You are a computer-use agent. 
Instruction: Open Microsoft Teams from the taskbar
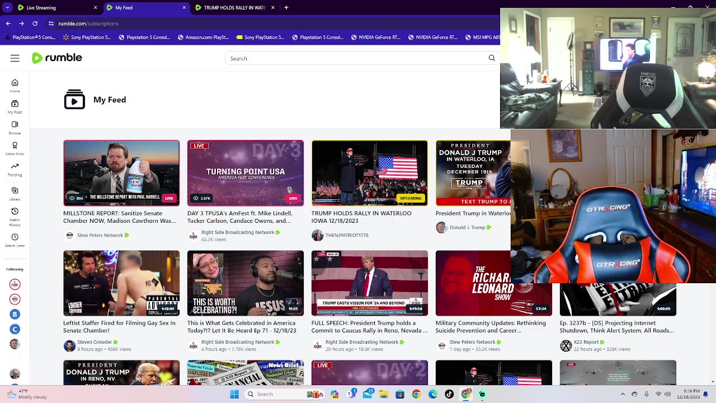click(x=351, y=394)
